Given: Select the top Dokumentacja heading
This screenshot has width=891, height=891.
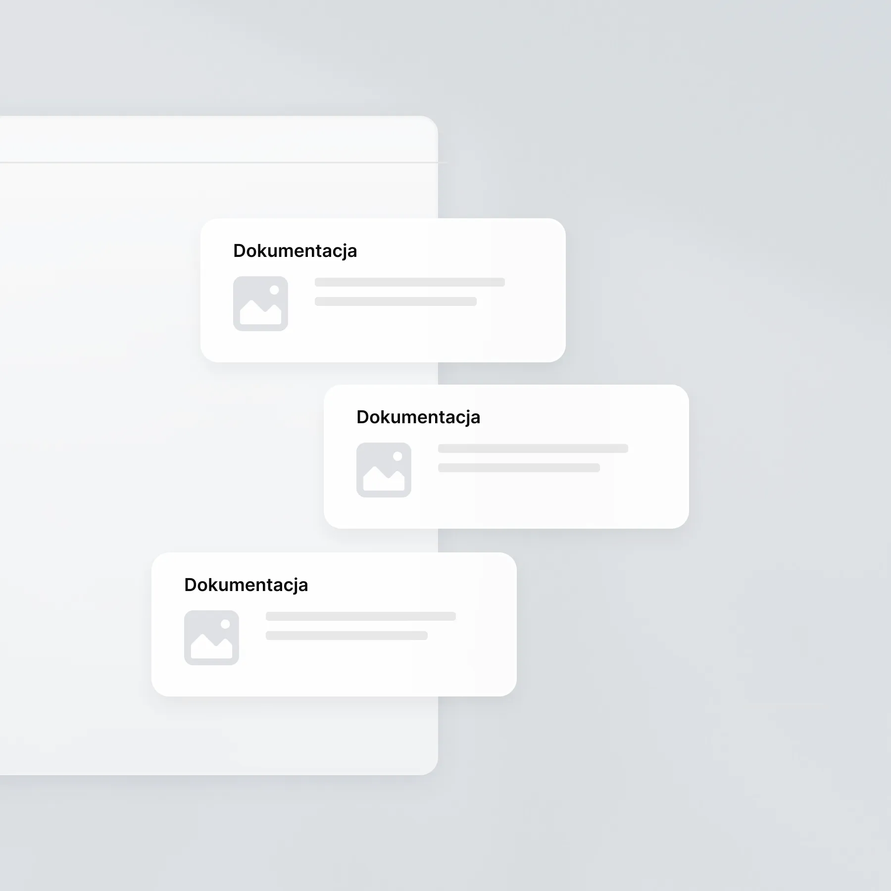Looking at the screenshot, I should click(x=295, y=251).
